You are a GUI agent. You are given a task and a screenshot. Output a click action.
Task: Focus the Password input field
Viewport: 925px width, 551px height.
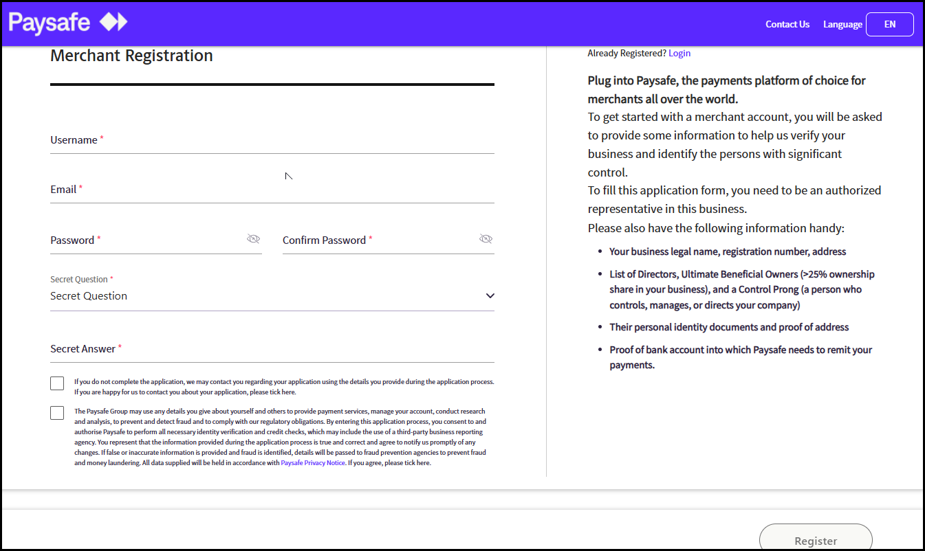(156, 240)
